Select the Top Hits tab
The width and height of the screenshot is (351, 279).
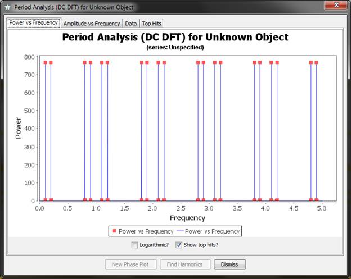[151, 24]
